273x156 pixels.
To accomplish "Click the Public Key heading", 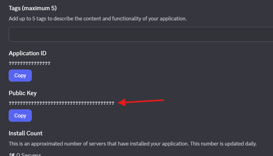I will 23,93.
